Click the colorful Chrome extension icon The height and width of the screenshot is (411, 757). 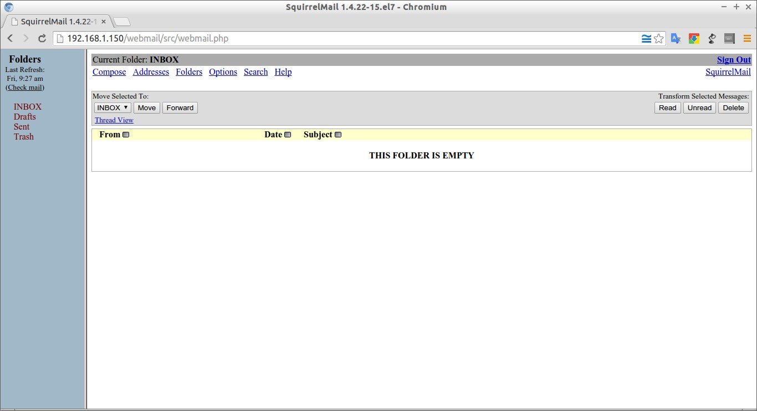[693, 38]
